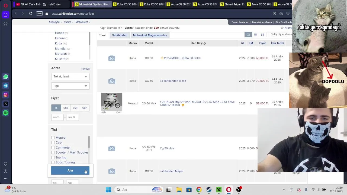347x195 pixels.
Task: Sort results by İlan Tarihi header
Action: pyautogui.click(x=277, y=43)
